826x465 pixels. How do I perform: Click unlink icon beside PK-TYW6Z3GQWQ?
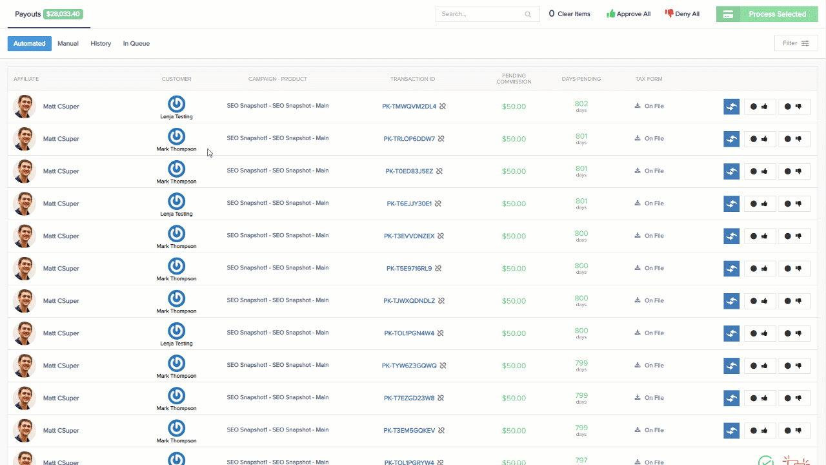[x=443, y=366]
